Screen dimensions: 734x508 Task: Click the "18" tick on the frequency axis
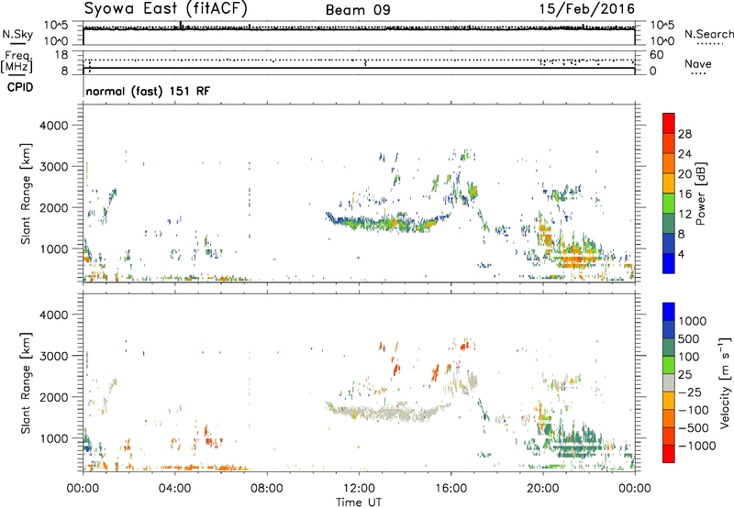[x=61, y=55]
